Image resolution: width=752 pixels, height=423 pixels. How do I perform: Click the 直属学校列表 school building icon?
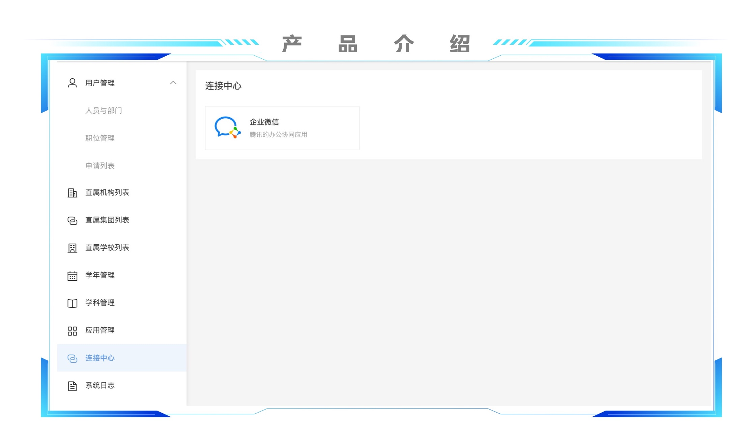[72, 248]
